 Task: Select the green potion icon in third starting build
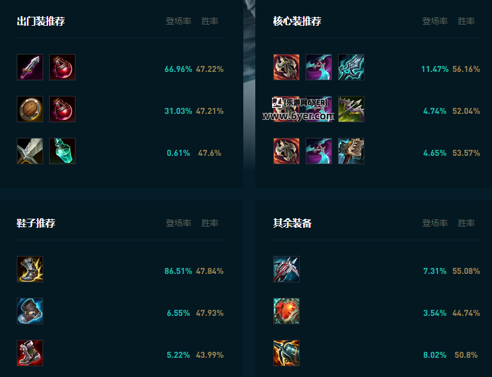click(62, 150)
